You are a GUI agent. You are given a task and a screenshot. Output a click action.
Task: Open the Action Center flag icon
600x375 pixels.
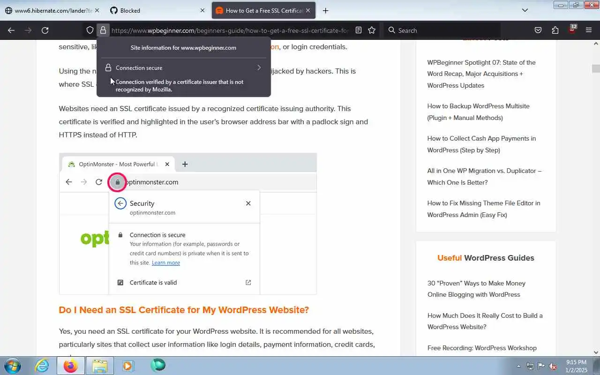[541, 366]
